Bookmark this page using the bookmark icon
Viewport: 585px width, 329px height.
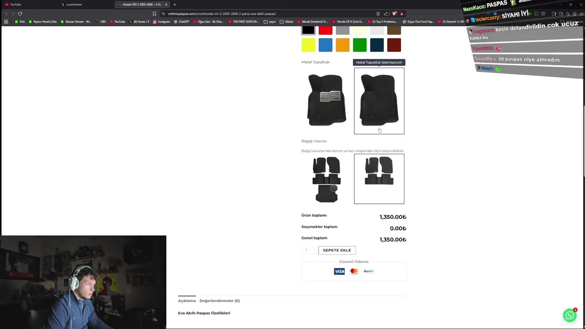pyautogui.click(x=154, y=14)
